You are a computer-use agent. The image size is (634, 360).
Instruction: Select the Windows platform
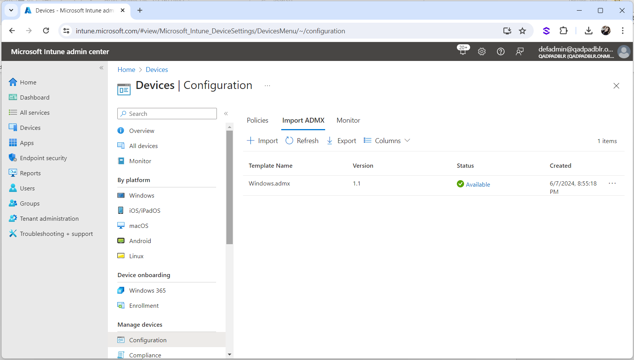point(136,195)
